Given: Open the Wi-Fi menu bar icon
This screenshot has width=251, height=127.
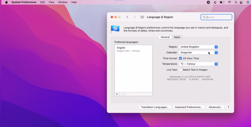Looking at the screenshot, I should 230,2.
